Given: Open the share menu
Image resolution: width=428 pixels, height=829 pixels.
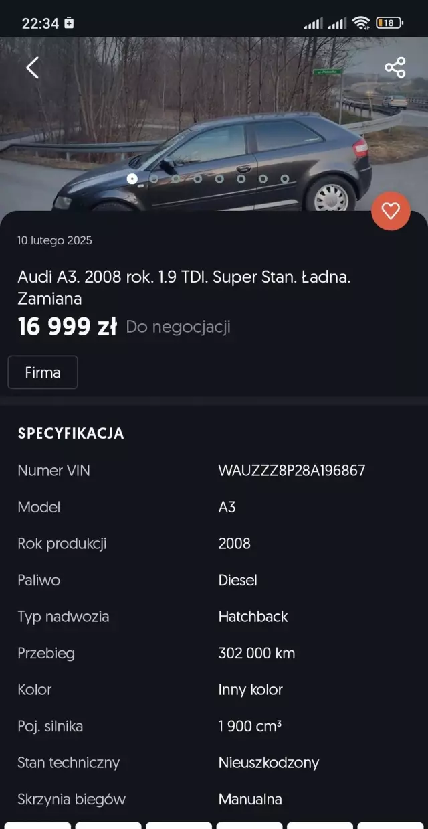Looking at the screenshot, I should (x=395, y=68).
